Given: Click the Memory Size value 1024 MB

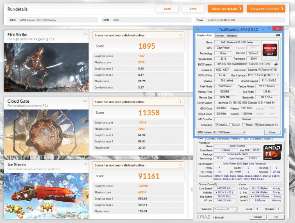Looking at the screenshot, I should [x=225, y=97].
